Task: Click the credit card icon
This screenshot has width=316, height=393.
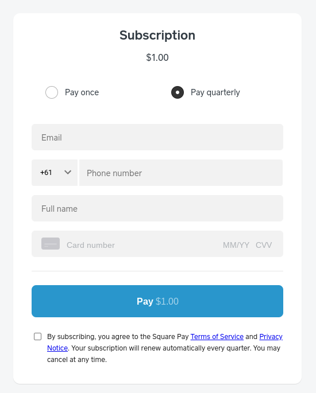Action: click(x=51, y=244)
